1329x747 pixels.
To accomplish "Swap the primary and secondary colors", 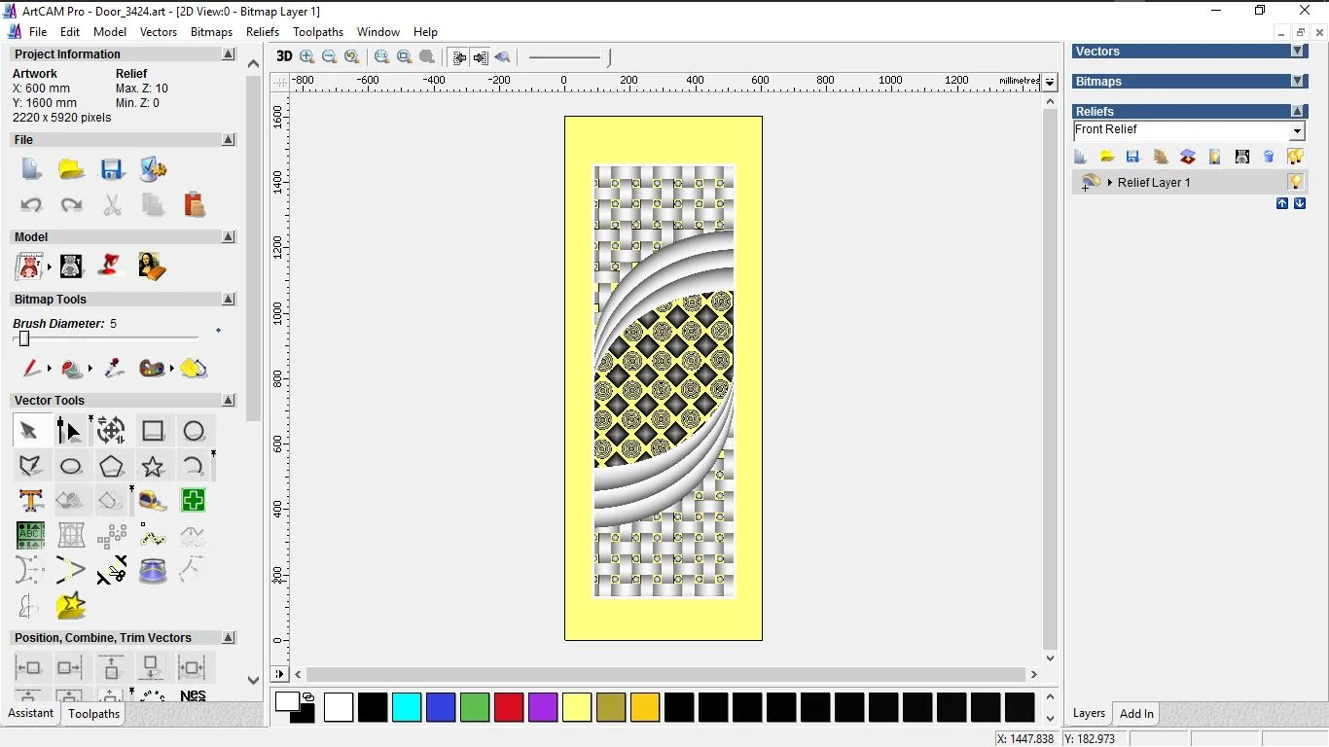I will tap(308, 696).
